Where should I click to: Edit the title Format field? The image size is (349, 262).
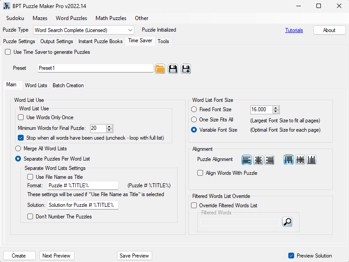click(83, 185)
